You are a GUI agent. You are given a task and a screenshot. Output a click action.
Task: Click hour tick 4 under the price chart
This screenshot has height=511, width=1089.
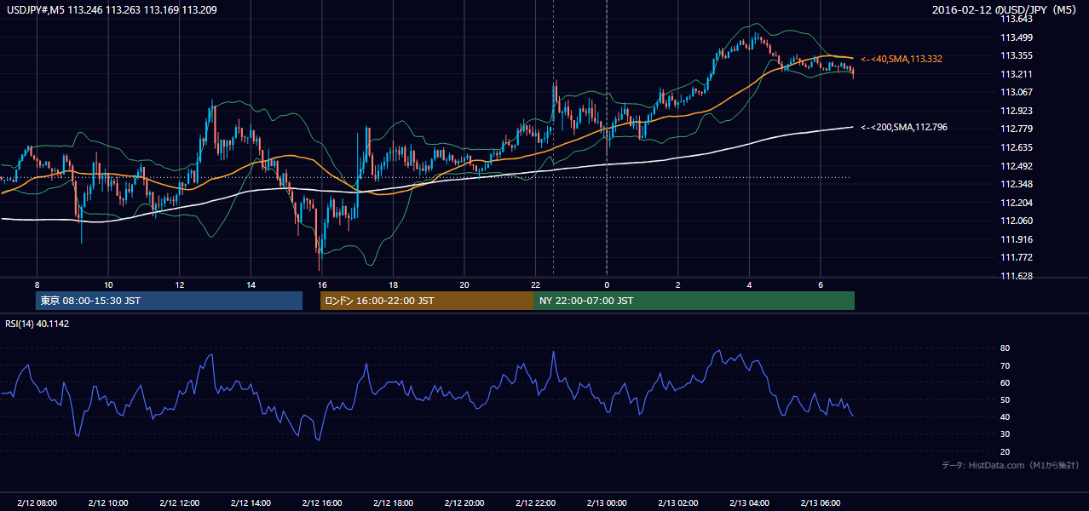point(749,284)
